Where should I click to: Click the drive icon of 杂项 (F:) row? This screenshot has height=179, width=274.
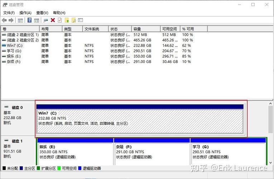tap(4, 62)
